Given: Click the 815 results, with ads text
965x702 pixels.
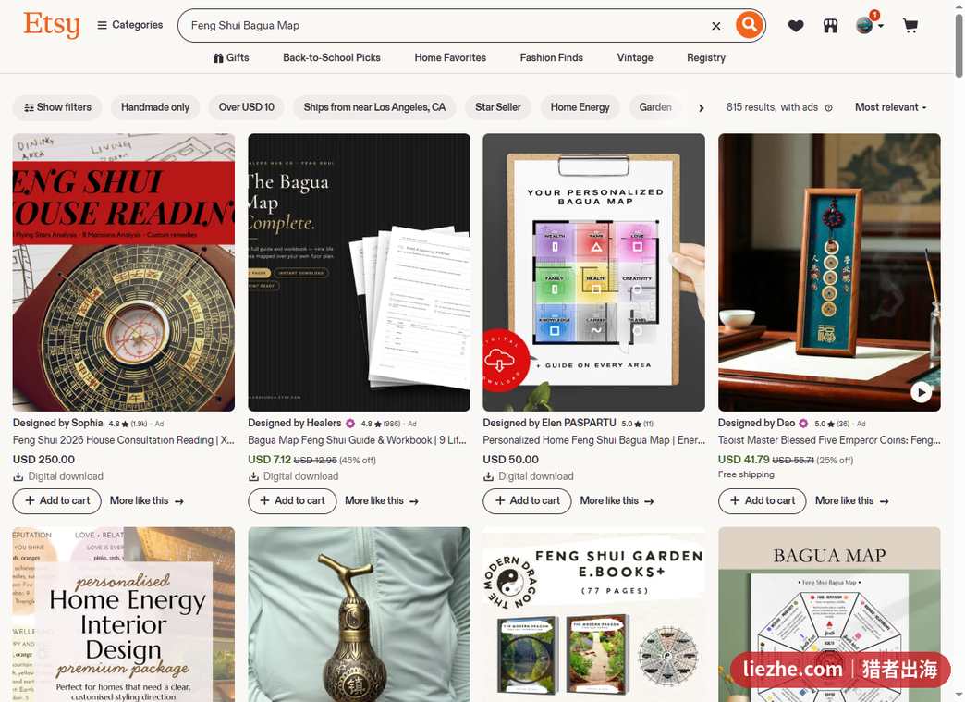Looking at the screenshot, I should (x=772, y=107).
